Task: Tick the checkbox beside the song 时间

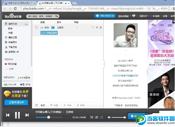Action: (36, 27)
